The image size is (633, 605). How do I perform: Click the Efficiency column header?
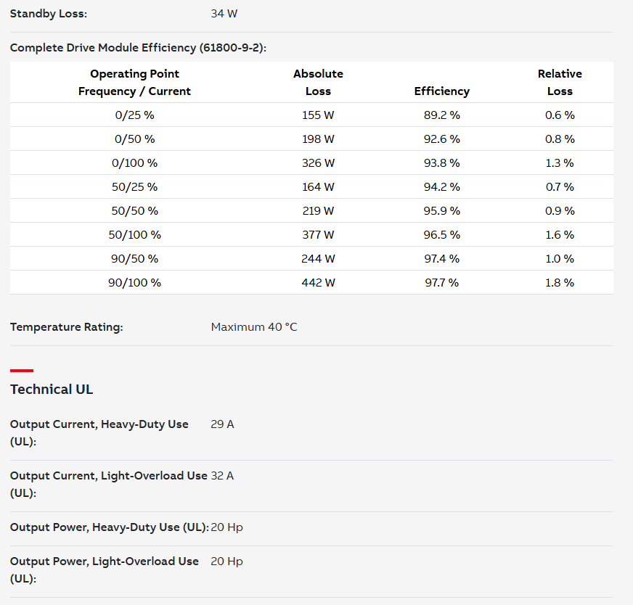441,91
